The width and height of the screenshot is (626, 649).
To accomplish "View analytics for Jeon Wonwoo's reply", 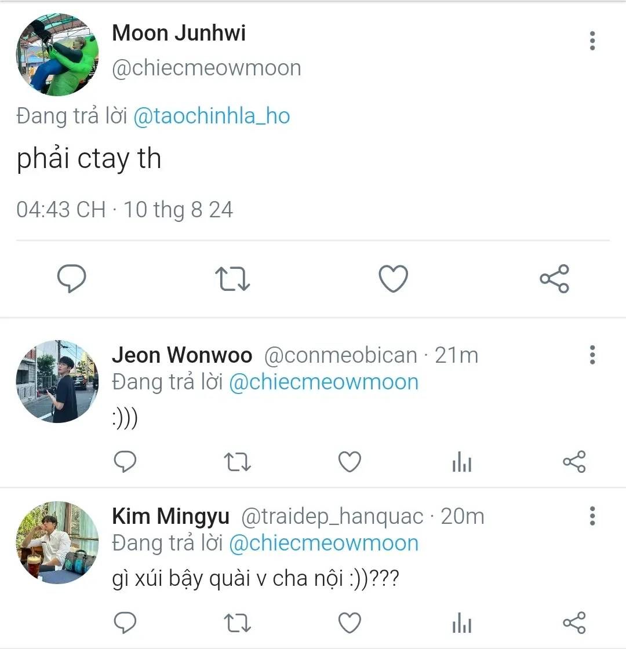I will coord(461,463).
